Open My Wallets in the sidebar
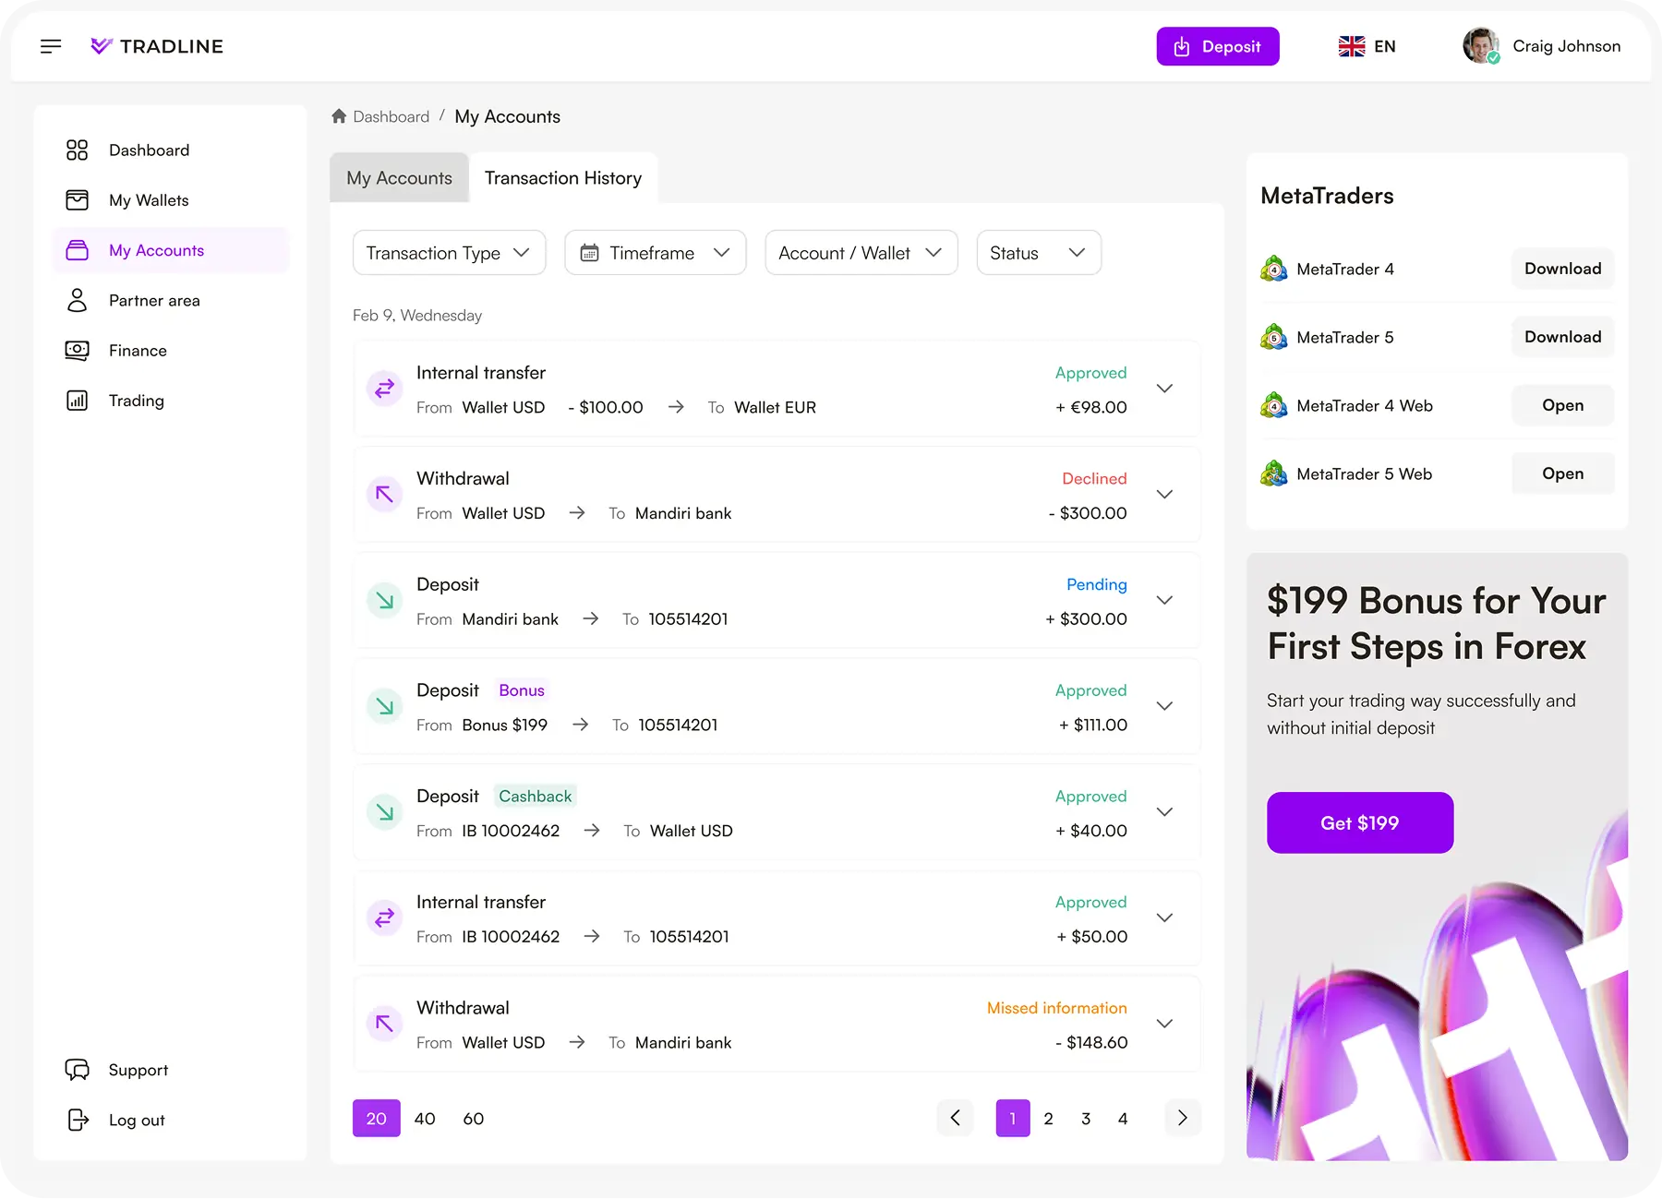This screenshot has height=1199, width=1662. coord(171,200)
